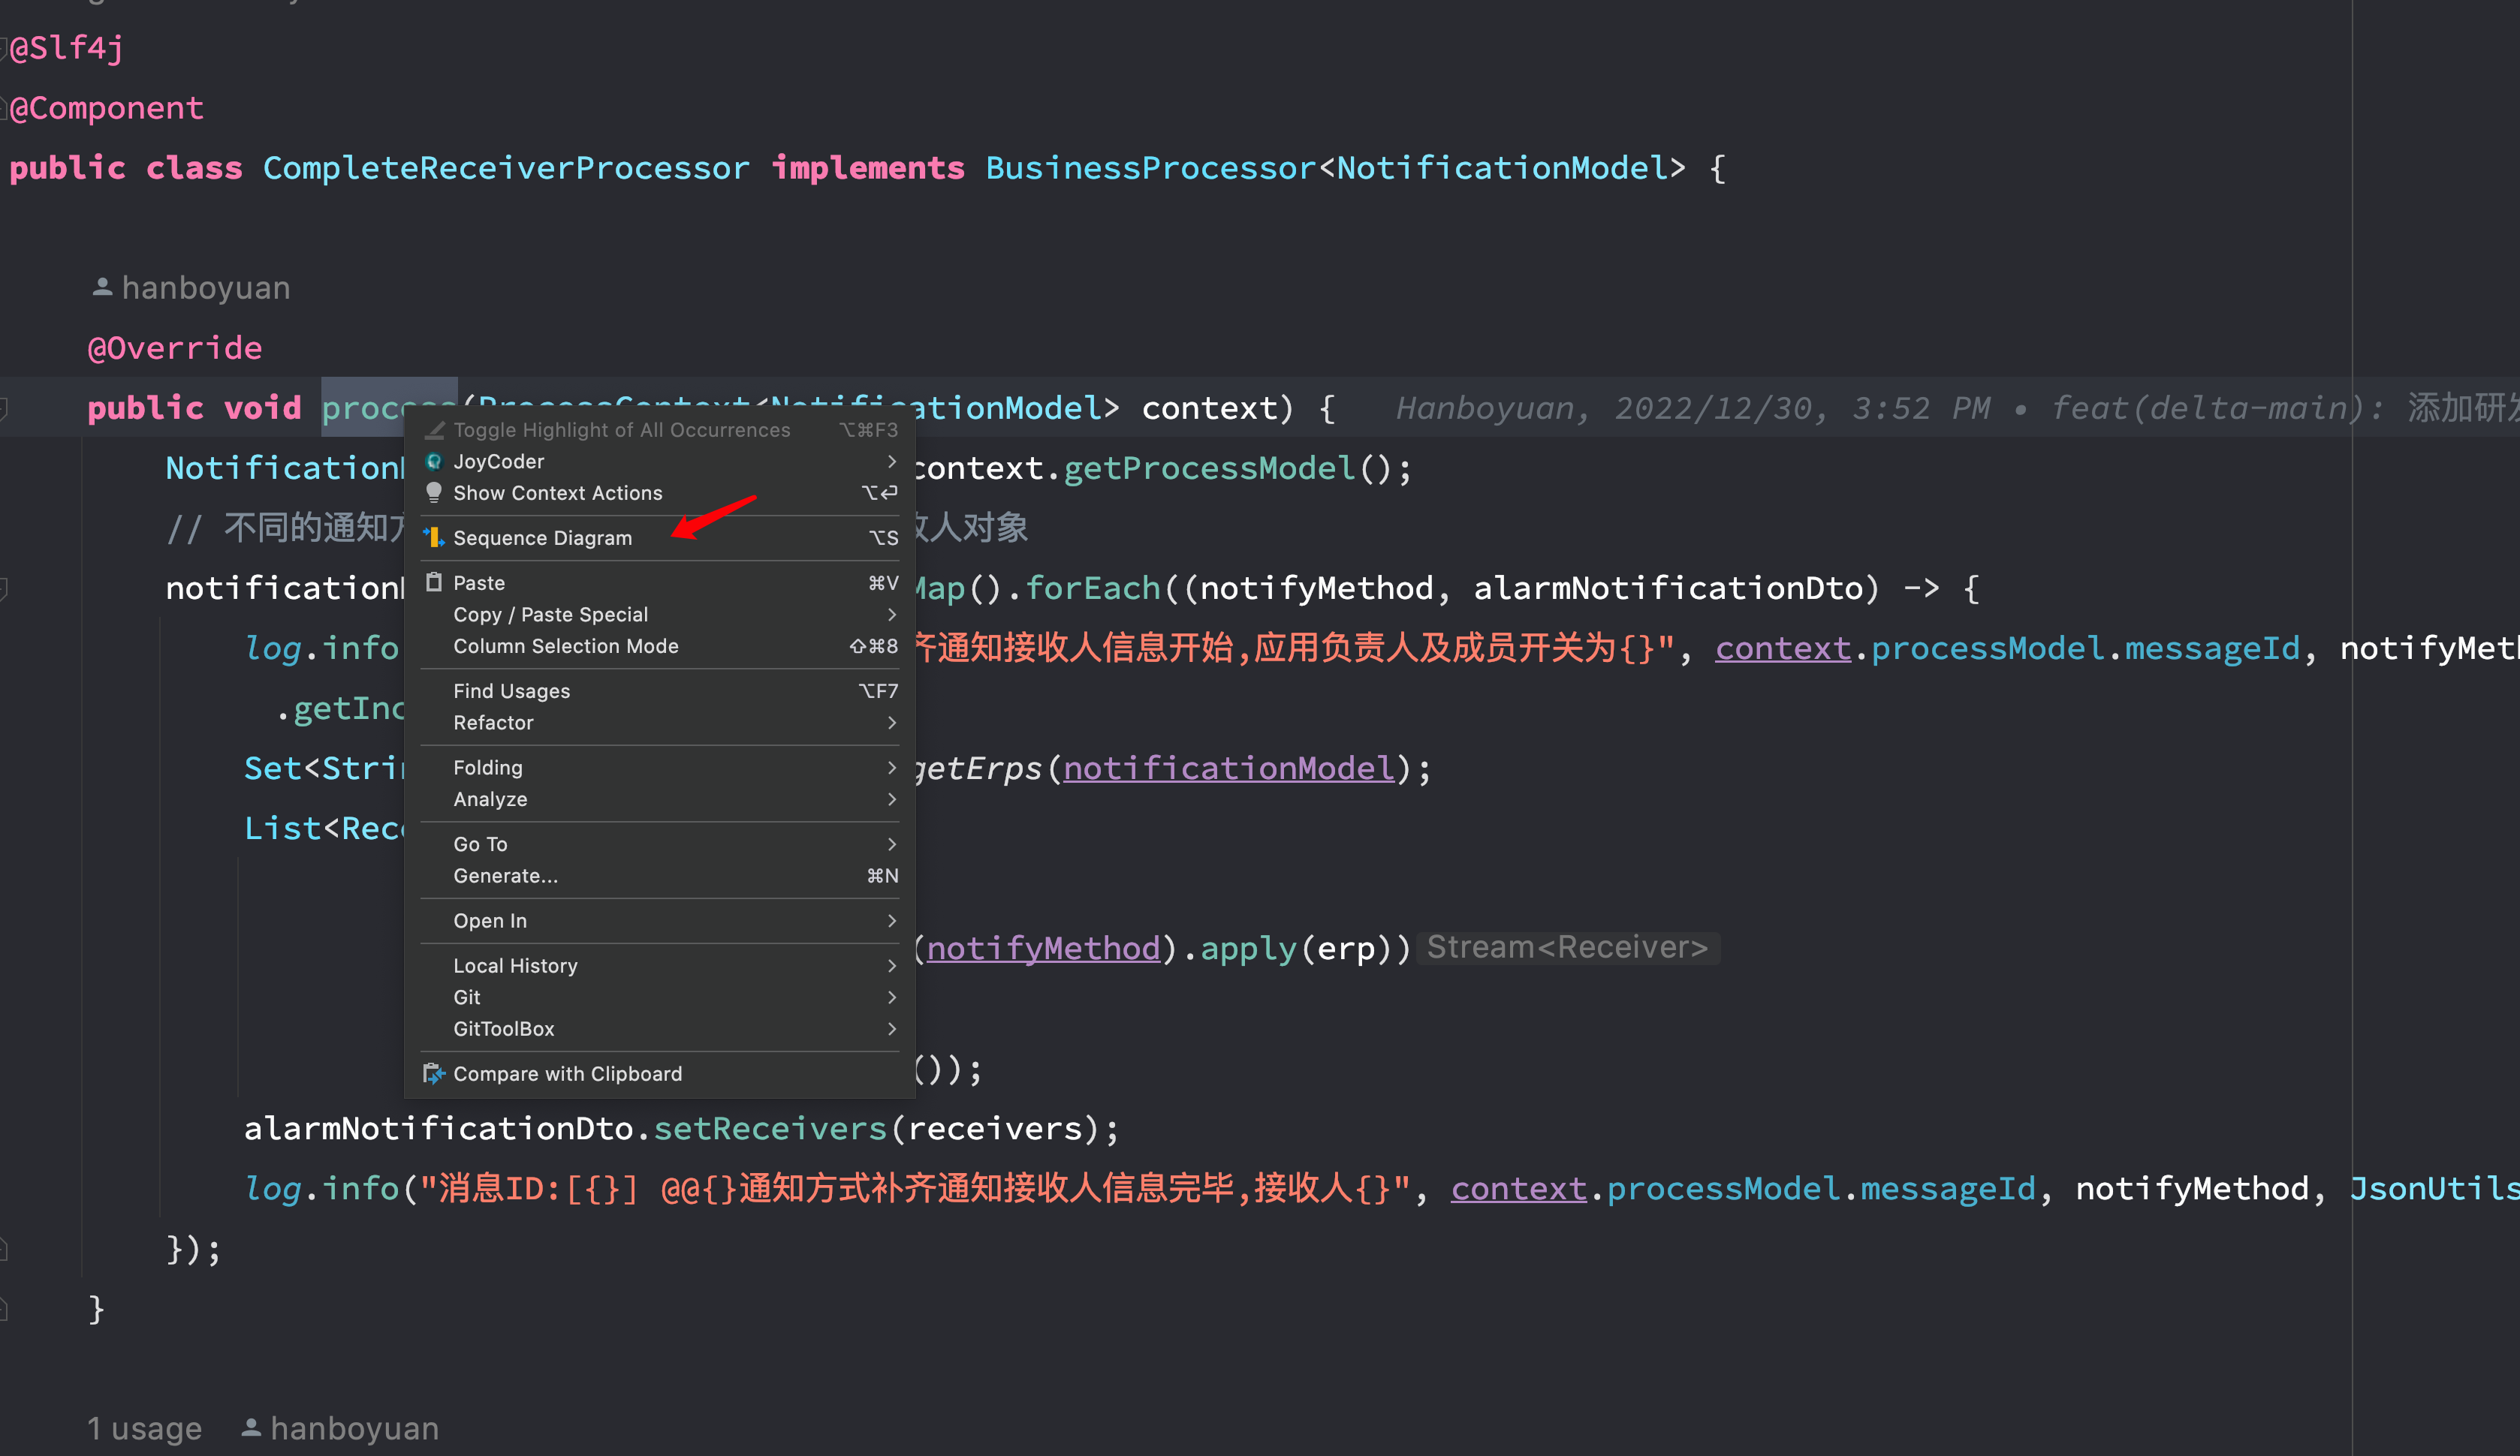The image size is (2520, 1456).
Task: Open the Sequence Diagram menu entry
Action: 660,537
